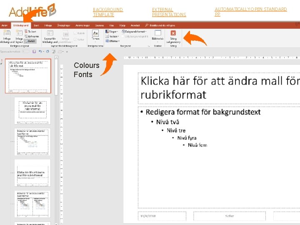Click the Save icon in quick access toolbar
Image resolution: width=300 pixels, height=225 pixels.
pos(34,52)
